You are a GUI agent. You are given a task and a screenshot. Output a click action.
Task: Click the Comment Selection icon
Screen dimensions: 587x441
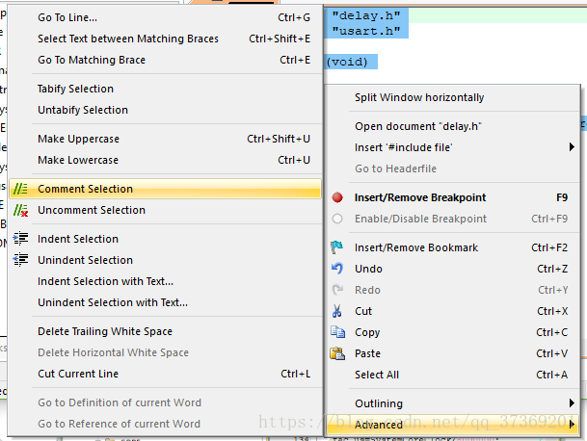pyautogui.click(x=20, y=189)
